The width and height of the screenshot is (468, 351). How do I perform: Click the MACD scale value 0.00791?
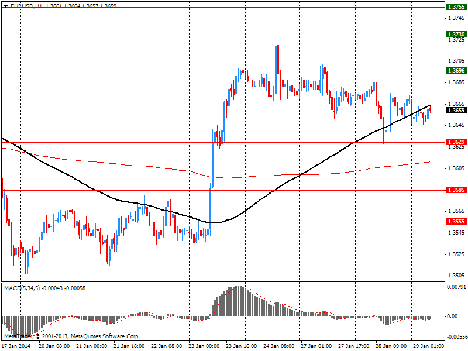(456, 287)
